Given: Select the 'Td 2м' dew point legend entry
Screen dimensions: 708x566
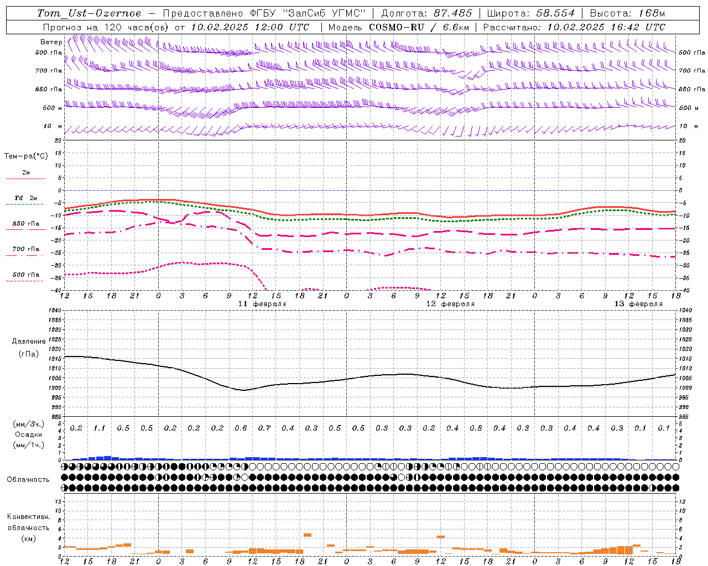Looking at the screenshot, I should click(x=25, y=198).
